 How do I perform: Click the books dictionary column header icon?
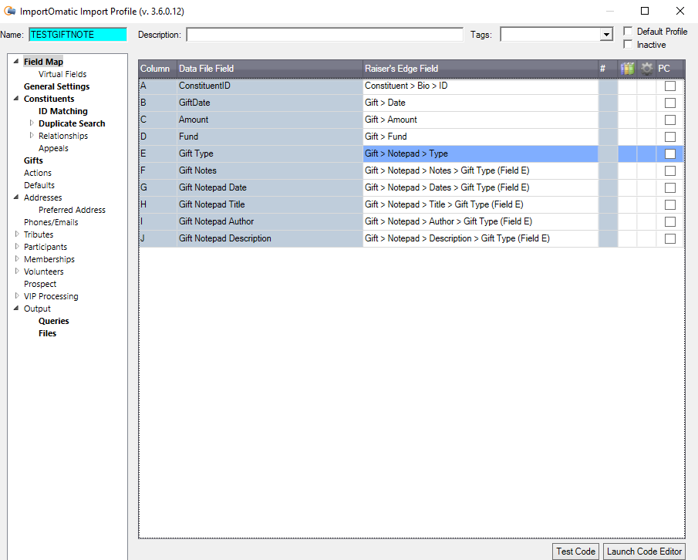627,69
